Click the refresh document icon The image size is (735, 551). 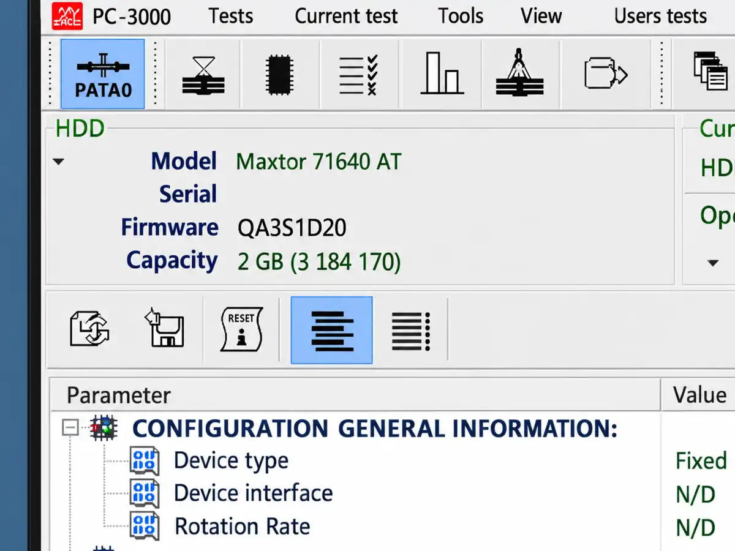(89, 330)
